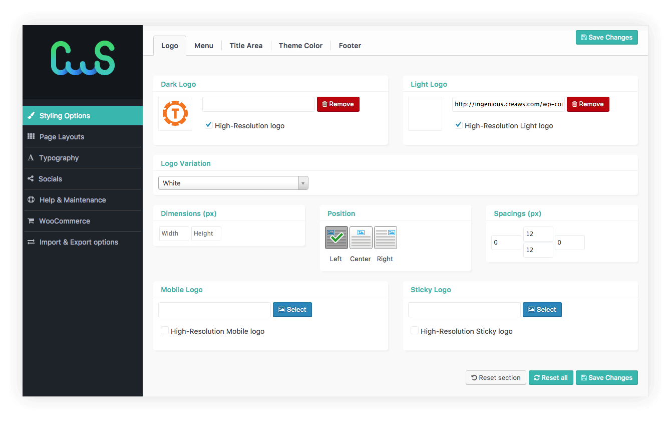Open Page Layouts from the sidebar

click(x=62, y=137)
